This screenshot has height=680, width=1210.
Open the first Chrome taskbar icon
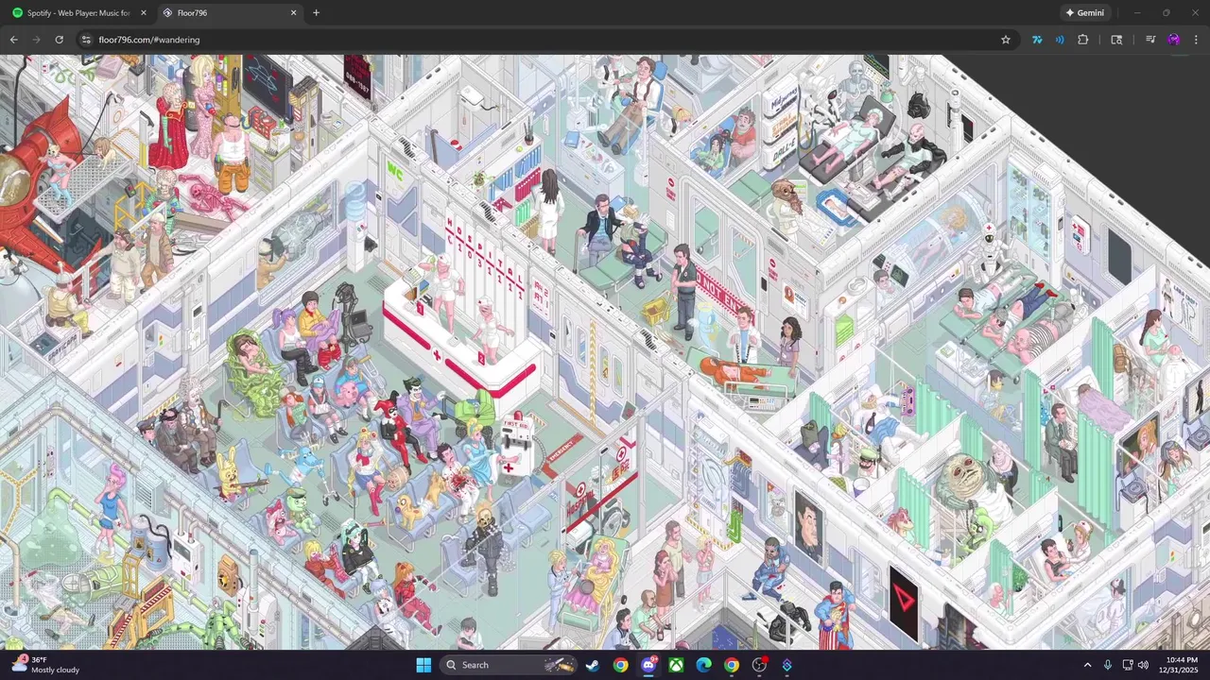point(620,665)
